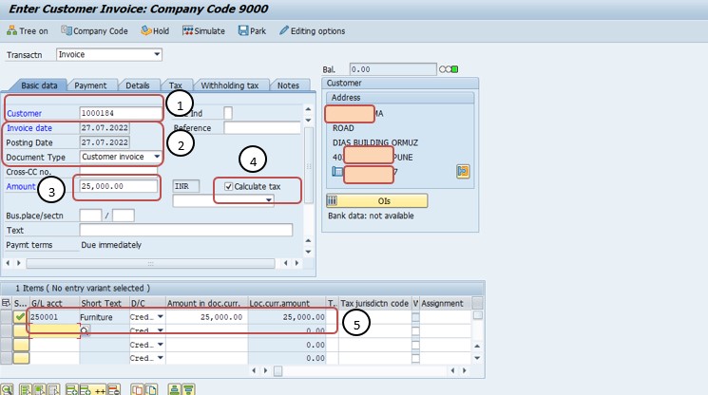Open the Withholding tax tab
Viewport: 708px width, 395px height.
pyautogui.click(x=230, y=85)
